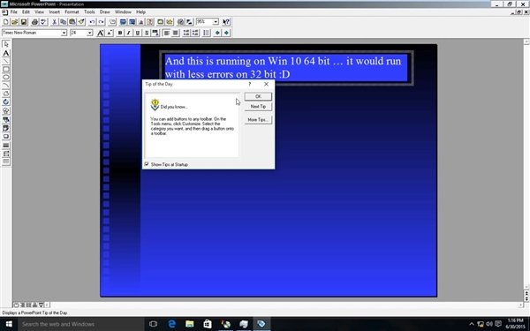Select the Ellipse drawing tool
Viewport: 530px width, 331px height.
click(x=6, y=78)
